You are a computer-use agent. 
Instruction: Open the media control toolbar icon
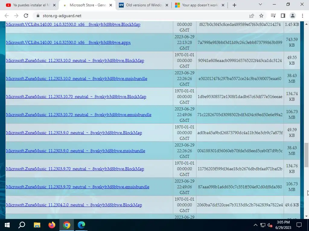point(273,16)
